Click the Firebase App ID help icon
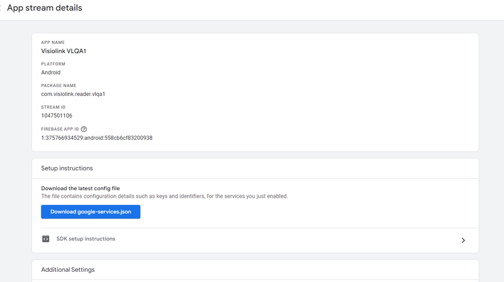This screenshot has height=282, width=504. pyautogui.click(x=84, y=129)
